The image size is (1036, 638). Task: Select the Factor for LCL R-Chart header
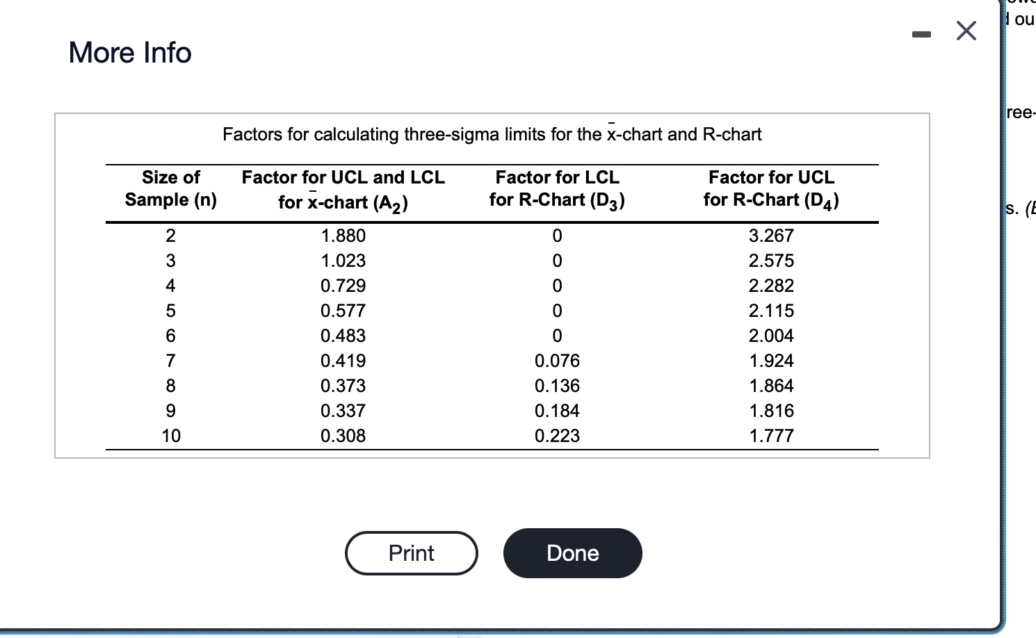[556, 189]
